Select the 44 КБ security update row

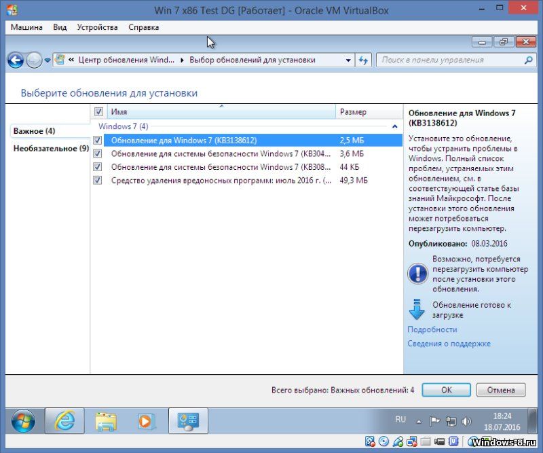(246, 167)
